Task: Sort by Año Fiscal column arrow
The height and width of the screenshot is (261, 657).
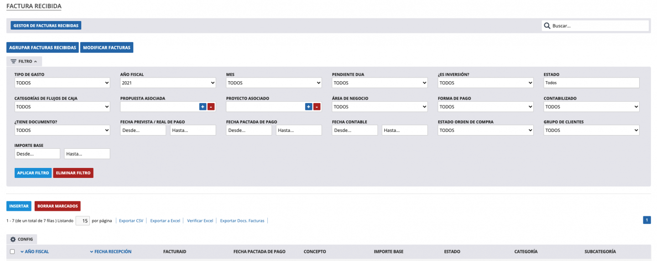Action: pos(22,252)
